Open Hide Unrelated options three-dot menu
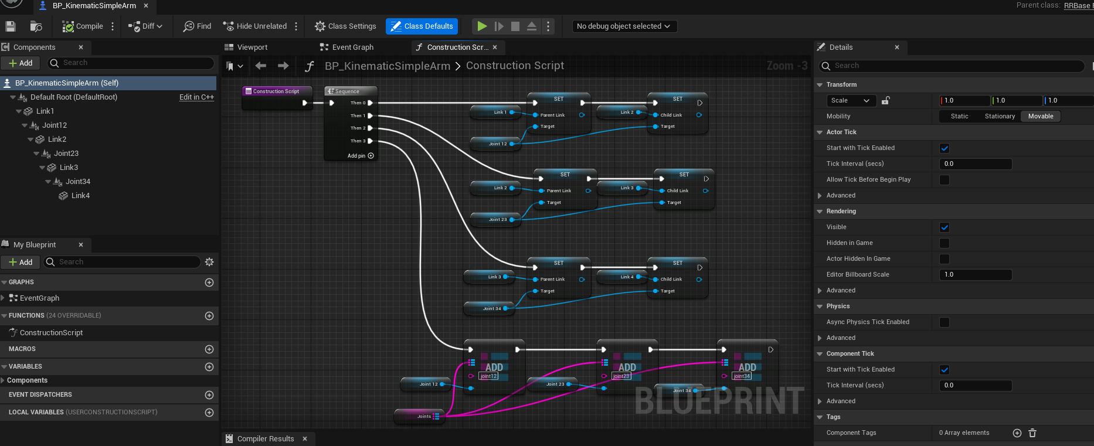 coord(296,26)
